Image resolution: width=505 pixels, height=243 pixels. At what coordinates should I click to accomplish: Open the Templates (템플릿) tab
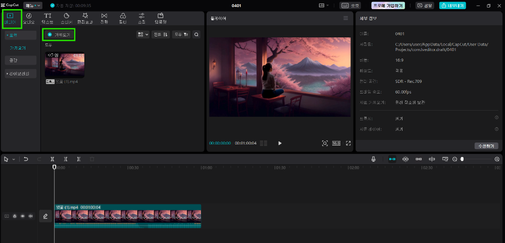coord(161,19)
